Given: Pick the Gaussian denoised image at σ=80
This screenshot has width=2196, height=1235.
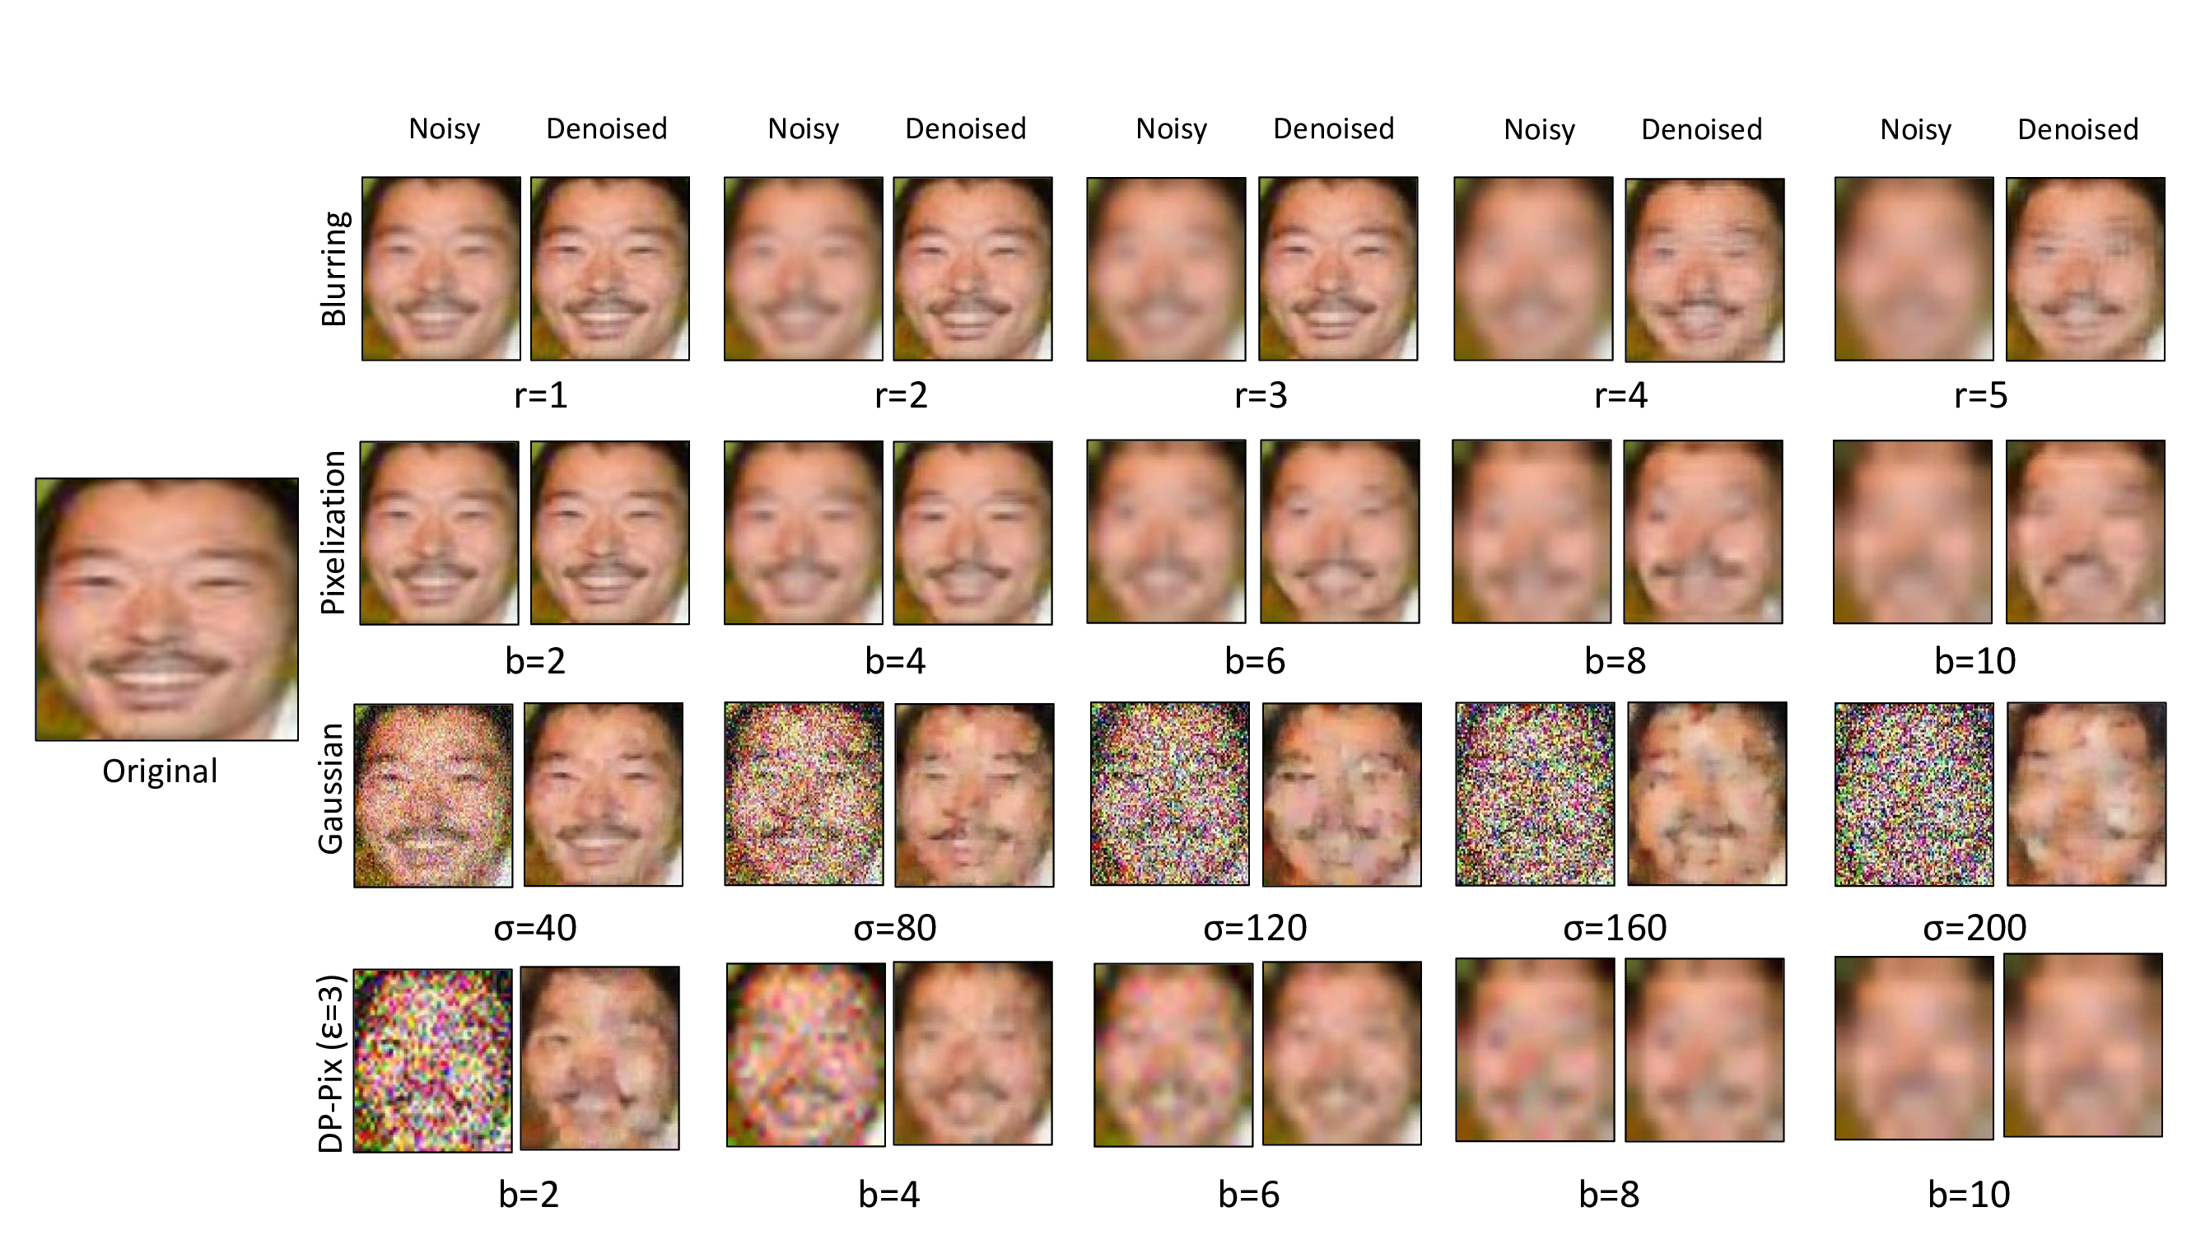Looking at the screenshot, I should pyautogui.click(x=974, y=795).
